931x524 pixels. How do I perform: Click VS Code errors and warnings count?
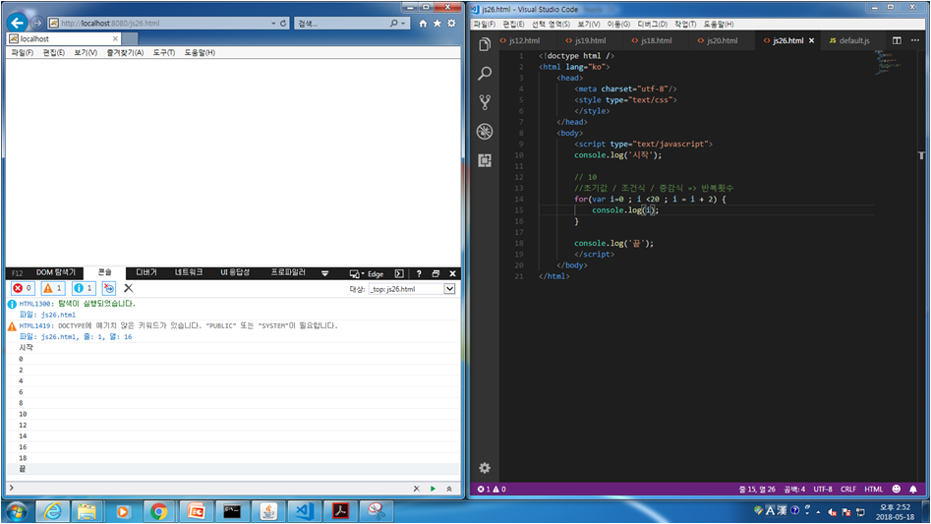coord(492,489)
